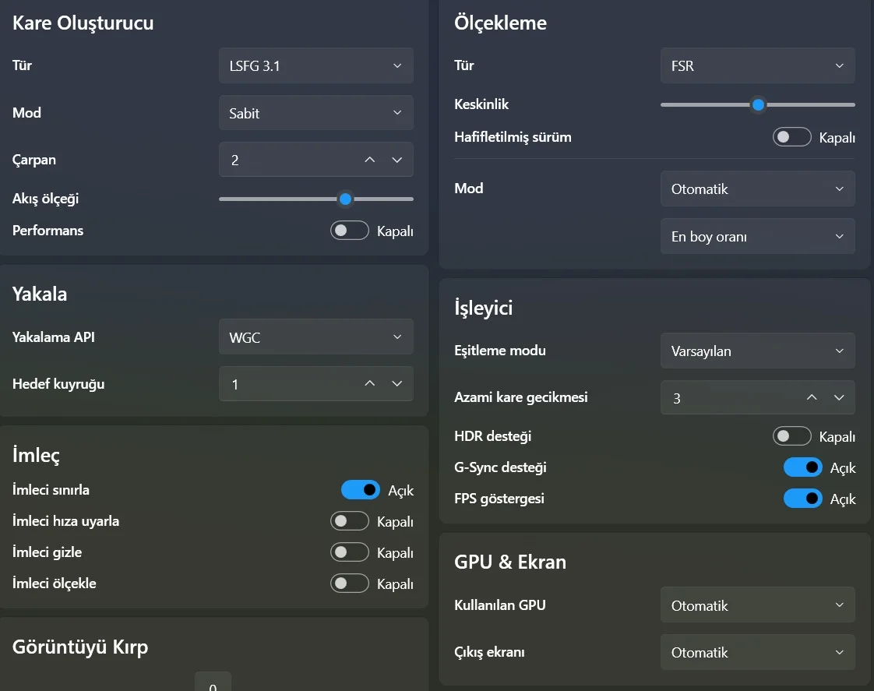Open the Kullanılan GPU dropdown
The width and height of the screenshot is (874, 691).
[757, 605]
